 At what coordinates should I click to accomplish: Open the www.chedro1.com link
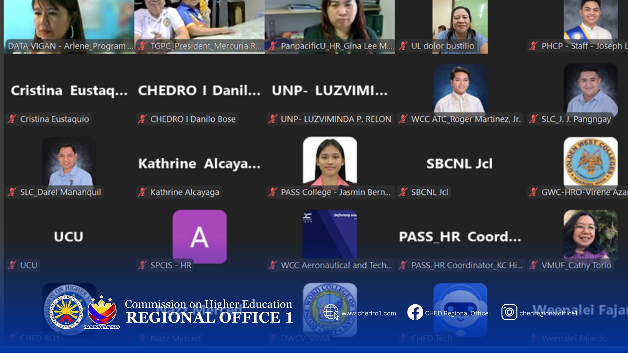coord(369,313)
